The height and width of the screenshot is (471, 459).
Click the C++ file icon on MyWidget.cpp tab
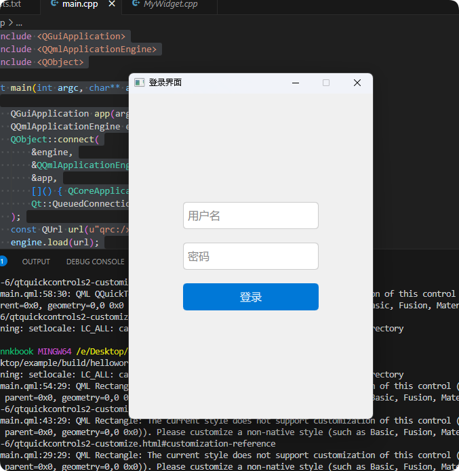[136, 3]
